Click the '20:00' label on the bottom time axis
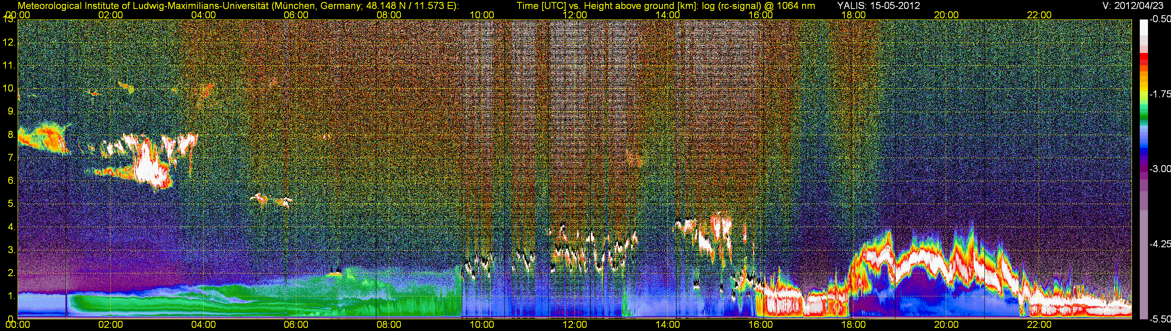 tap(947, 325)
